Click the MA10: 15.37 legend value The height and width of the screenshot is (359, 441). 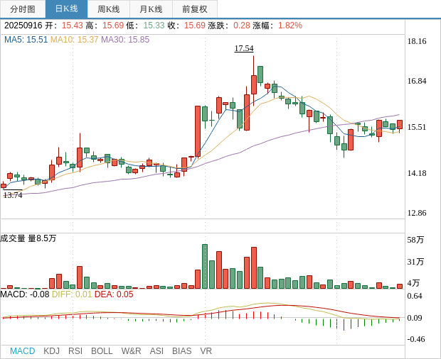[x=74, y=40]
